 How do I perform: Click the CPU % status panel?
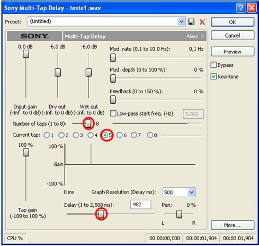pos(15,238)
